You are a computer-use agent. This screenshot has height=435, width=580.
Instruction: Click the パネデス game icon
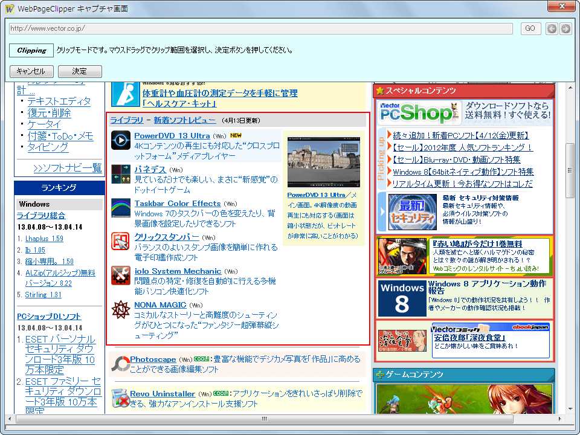point(121,174)
